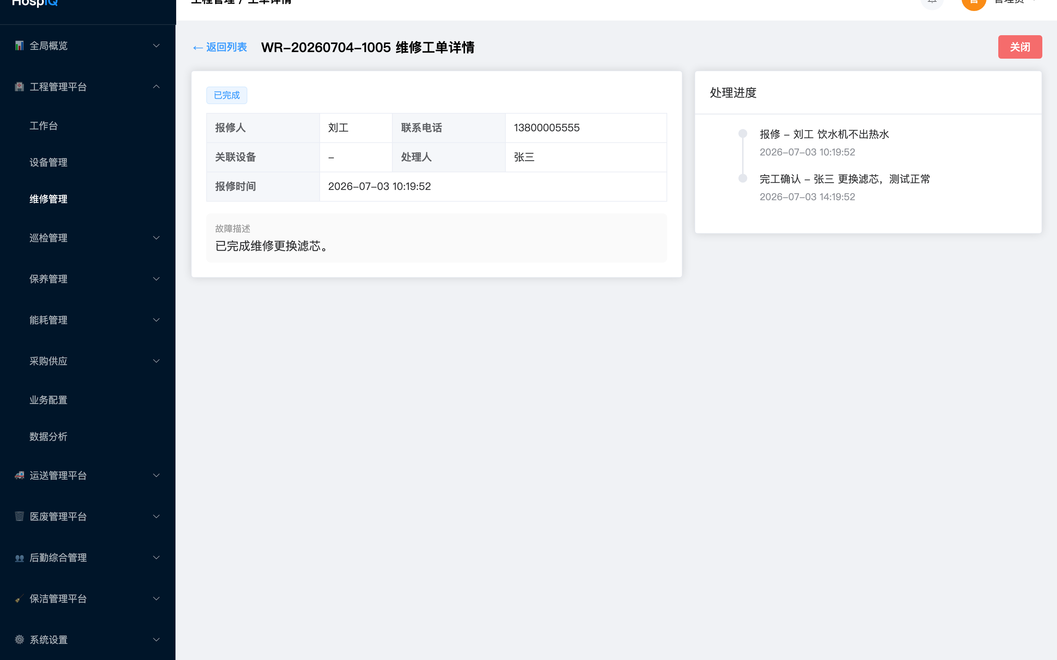1057x660 pixels.
Task: Expand the 全局概览 menu chevron
Action: [156, 46]
